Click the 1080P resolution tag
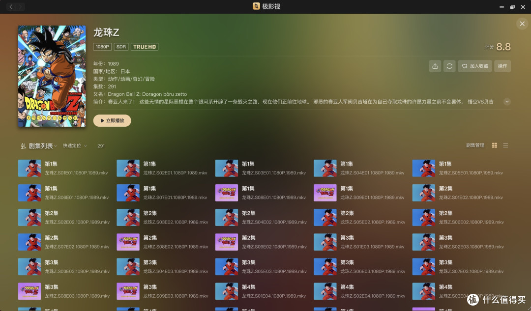Viewport: 531px width, 311px height. coord(102,47)
